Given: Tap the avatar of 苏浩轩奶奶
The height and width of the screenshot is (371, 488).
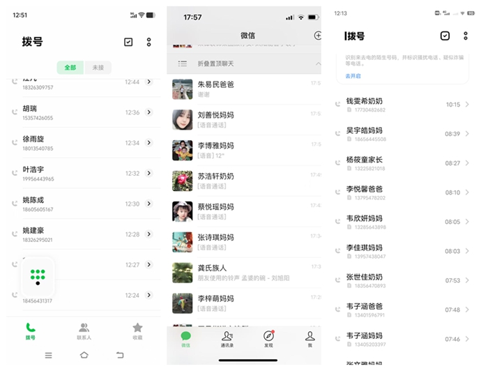Looking at the screenshot, I should (183, 181).
